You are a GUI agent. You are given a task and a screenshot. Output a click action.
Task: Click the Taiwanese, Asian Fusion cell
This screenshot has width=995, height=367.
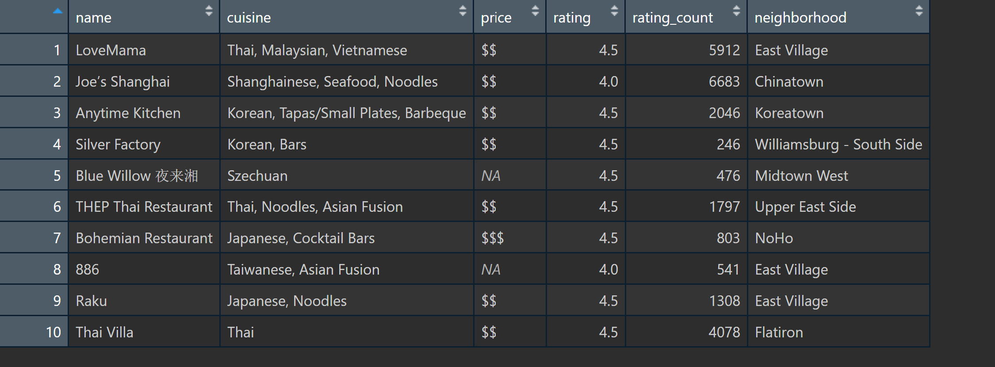pos(303,270)
